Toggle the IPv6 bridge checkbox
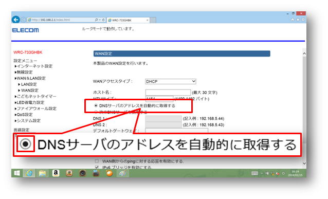328x199 pixels. click(x=97, y=167)
